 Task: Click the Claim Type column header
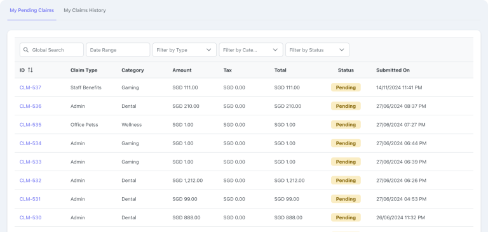[x=84, y=70]
